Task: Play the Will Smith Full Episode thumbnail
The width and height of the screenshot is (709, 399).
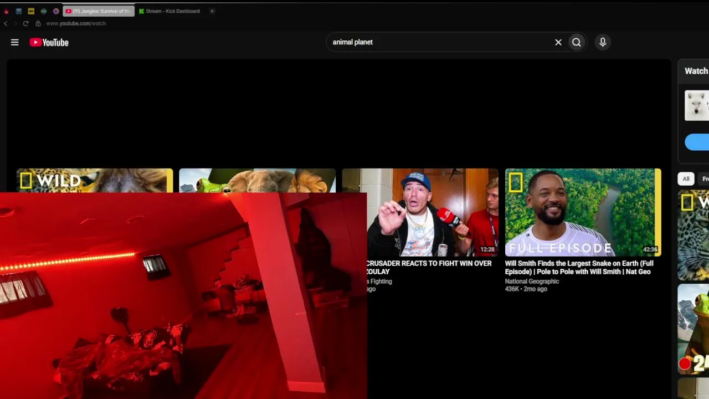Action: 583,212
